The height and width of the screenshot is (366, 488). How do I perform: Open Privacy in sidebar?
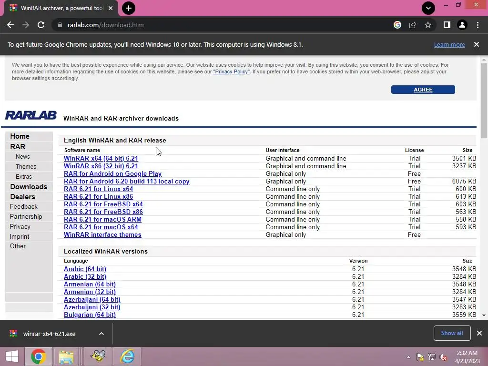click(20, 226)
